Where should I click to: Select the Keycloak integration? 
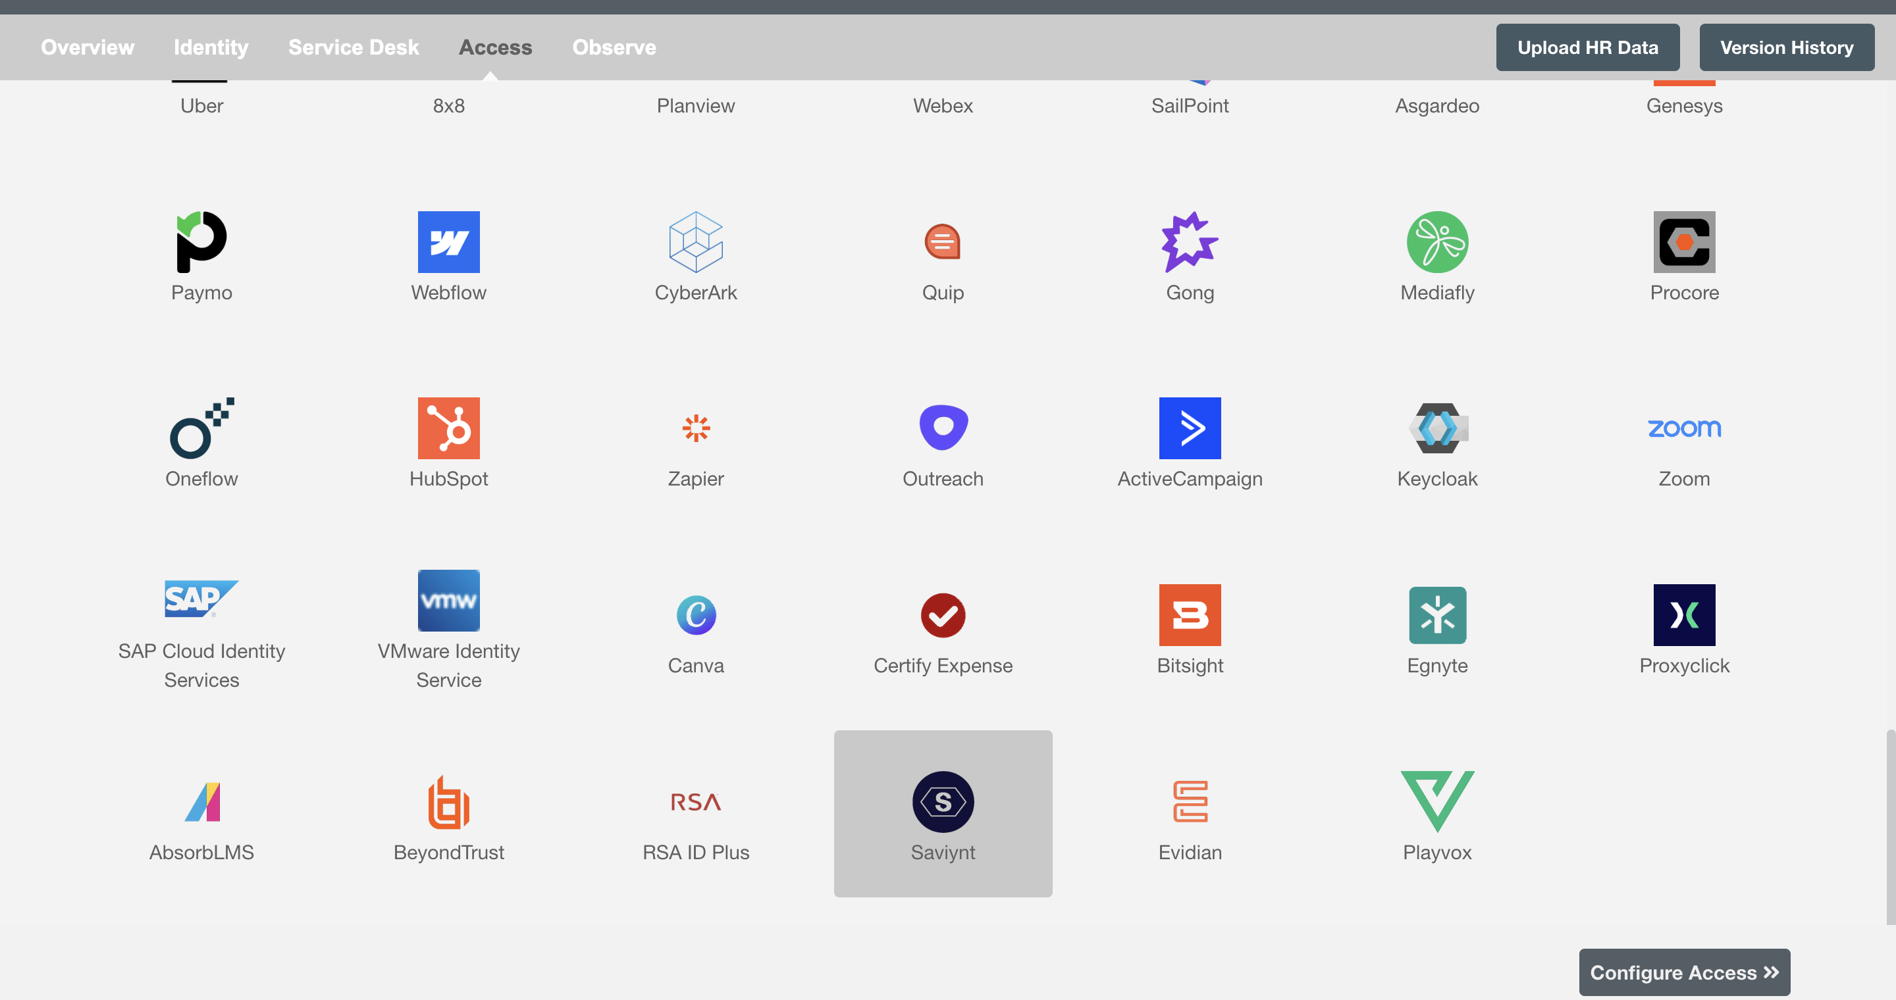coord(1437,440)
